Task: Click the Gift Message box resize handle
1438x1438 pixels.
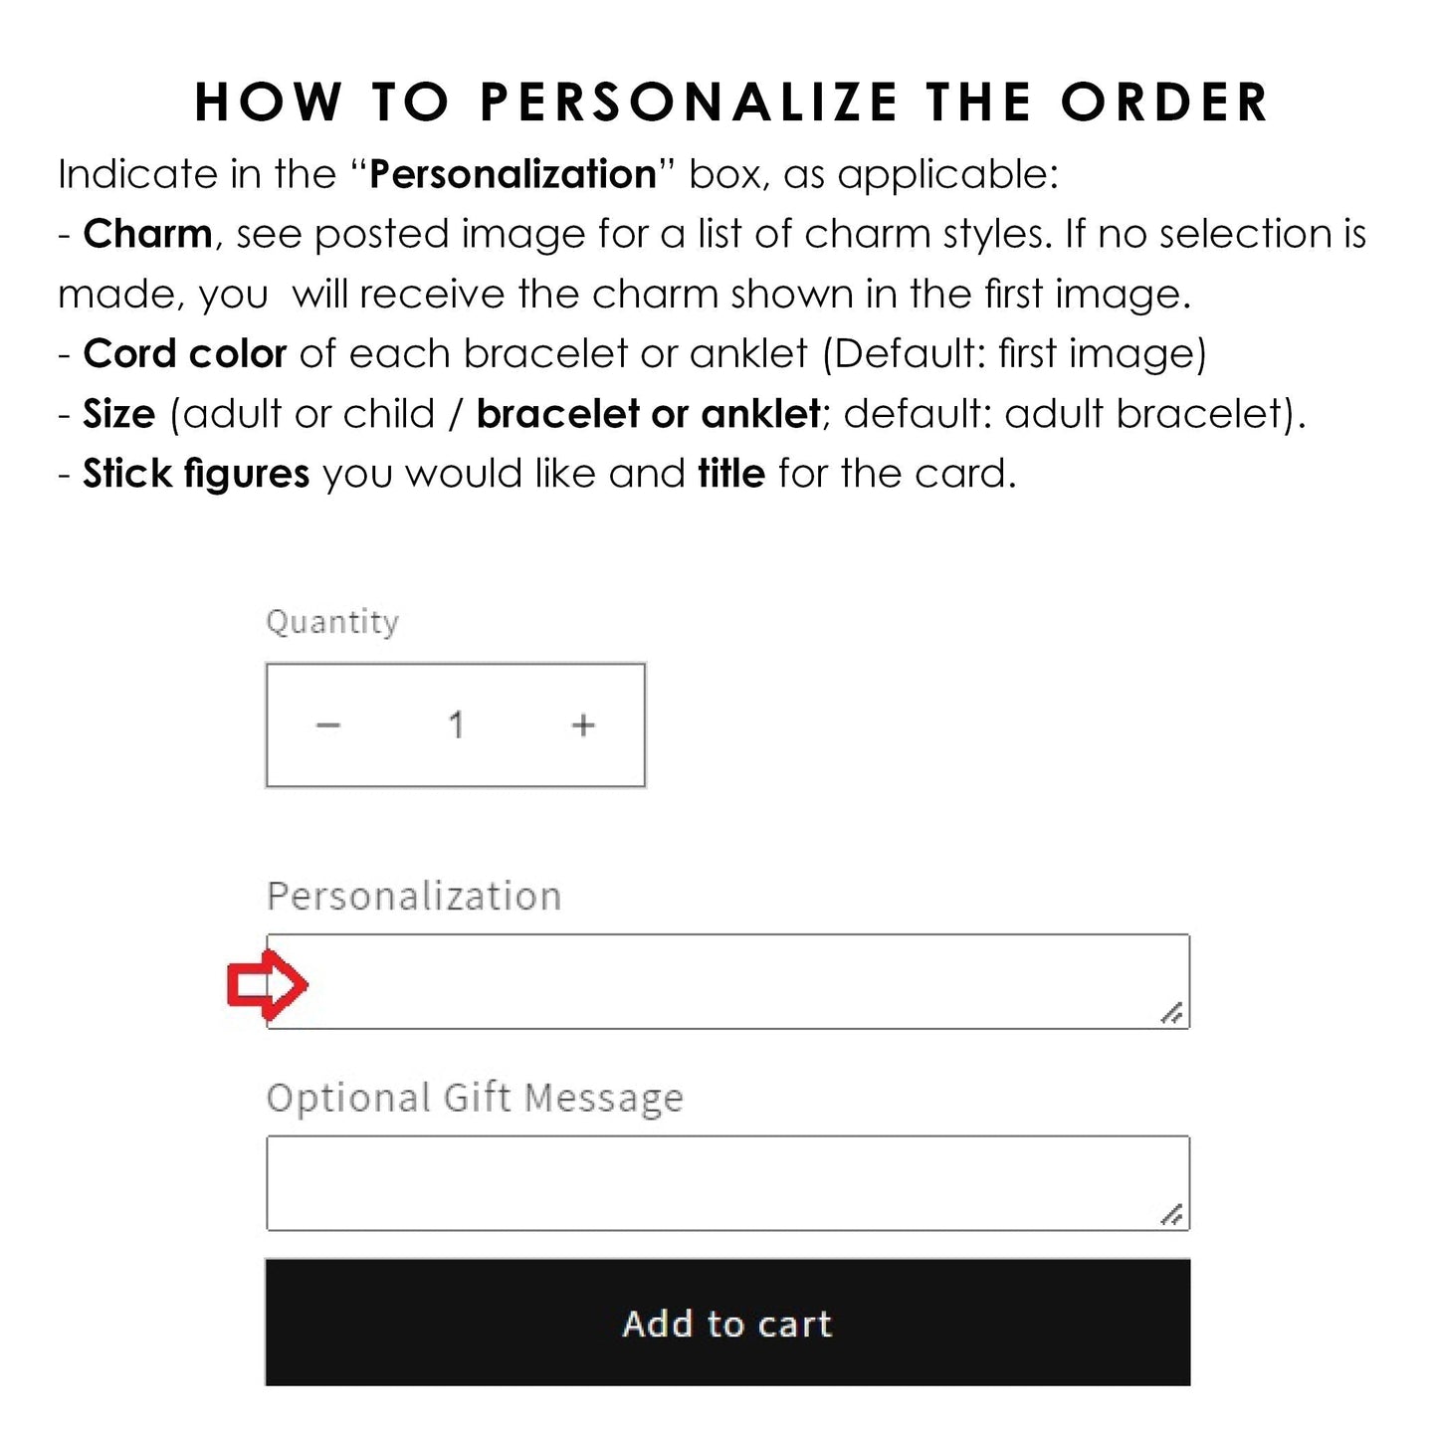Action: (x=1172, y=1214)
